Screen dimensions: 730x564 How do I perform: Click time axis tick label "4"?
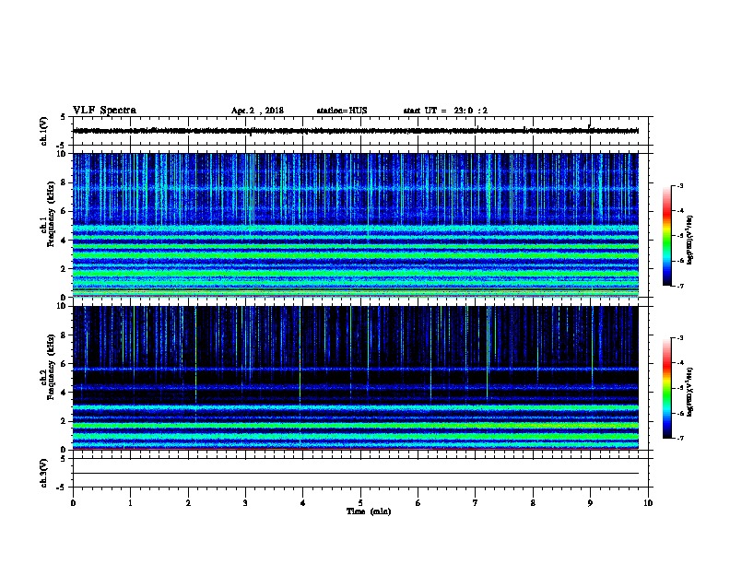[303, 502]
